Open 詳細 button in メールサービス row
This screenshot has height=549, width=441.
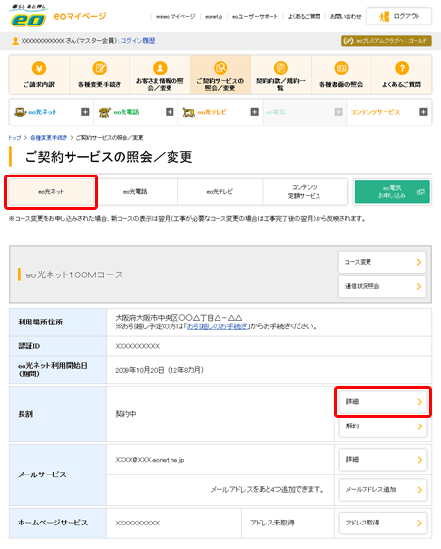[x=383, y=460]
